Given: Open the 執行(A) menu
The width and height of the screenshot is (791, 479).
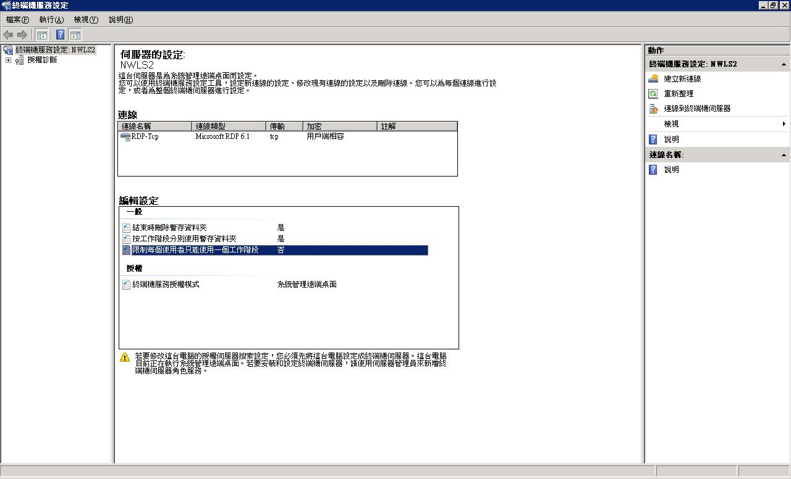Looking at the screenshot, I should click(x=51, y=20).
